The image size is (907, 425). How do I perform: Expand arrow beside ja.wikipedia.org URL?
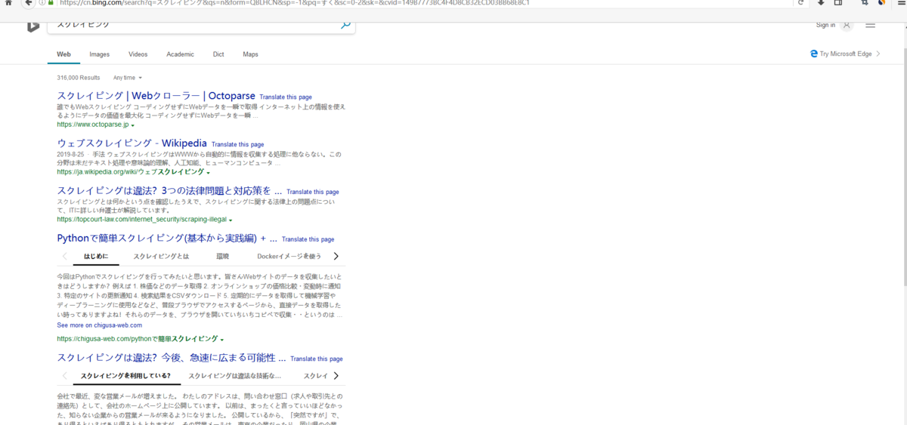[x=208, y=173]
